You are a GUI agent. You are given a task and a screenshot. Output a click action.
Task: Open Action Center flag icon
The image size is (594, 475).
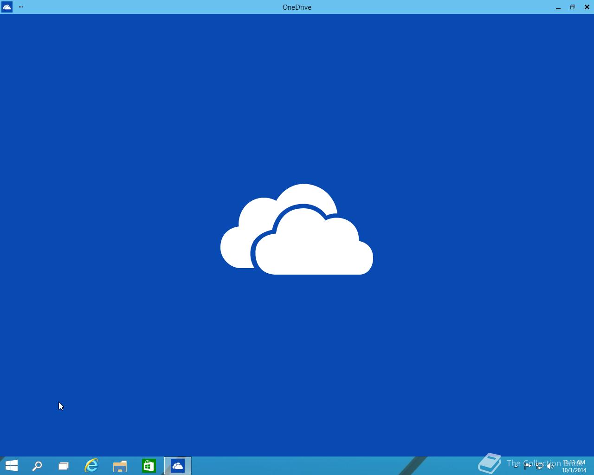[528, 466]
